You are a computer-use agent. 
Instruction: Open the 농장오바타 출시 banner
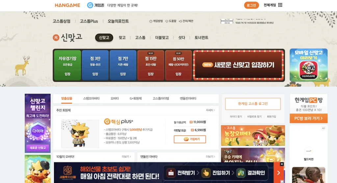coord(253,136)
